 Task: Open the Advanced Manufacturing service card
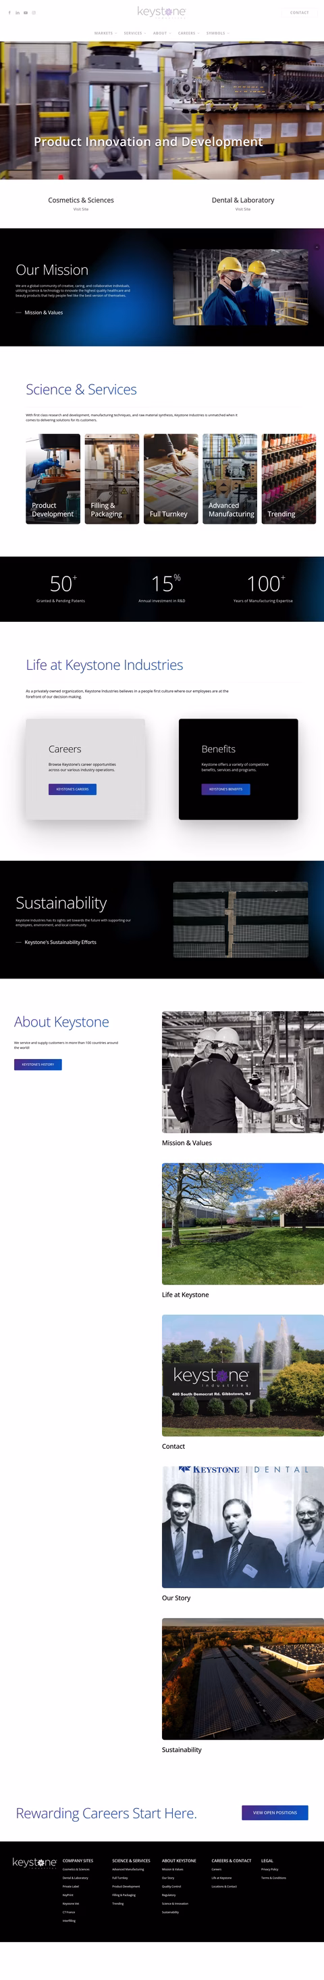click(230, 479)
